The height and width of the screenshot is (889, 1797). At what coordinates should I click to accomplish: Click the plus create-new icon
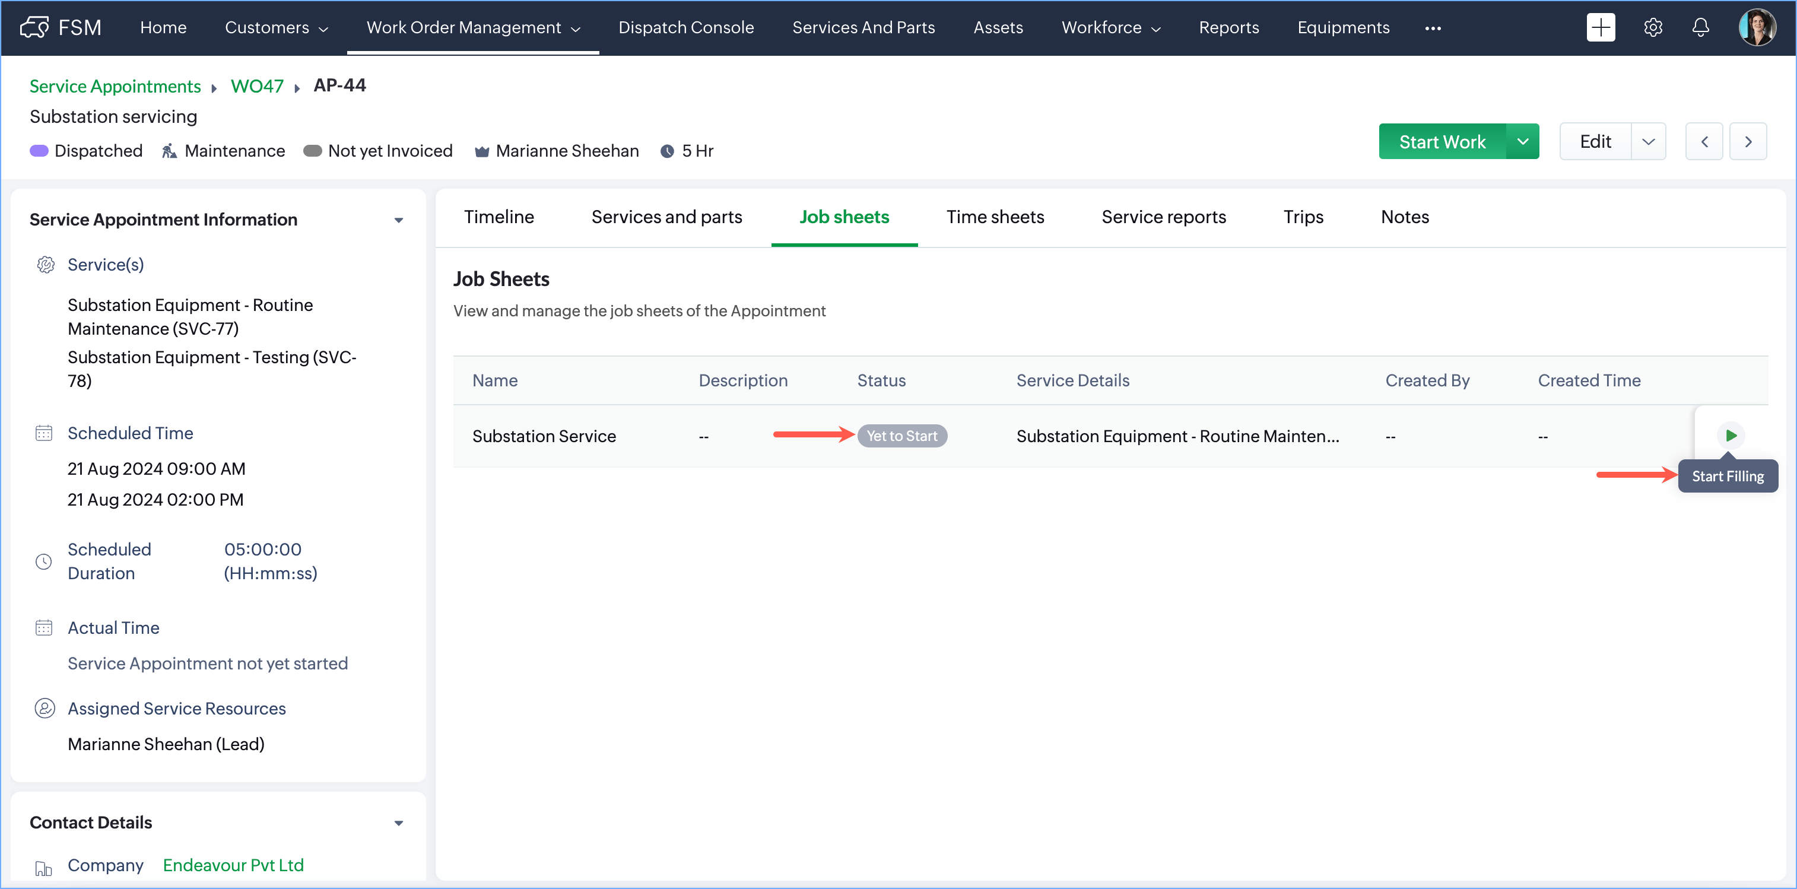[1601, 28]
